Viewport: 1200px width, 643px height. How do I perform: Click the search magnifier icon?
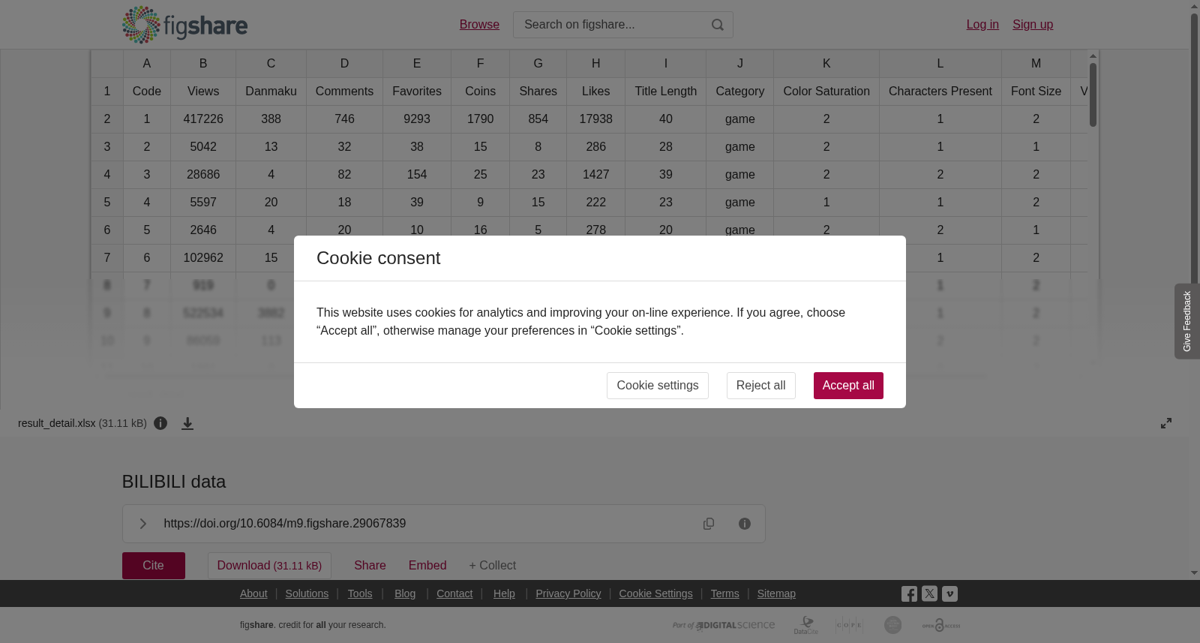(x=718, y=25)
